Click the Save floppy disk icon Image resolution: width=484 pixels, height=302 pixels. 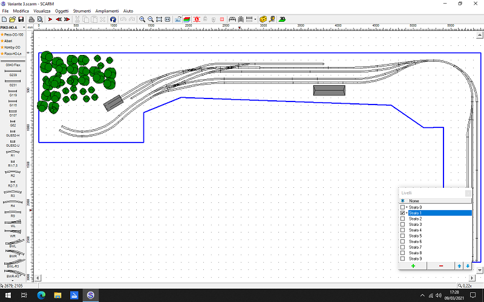coord(21,19)
